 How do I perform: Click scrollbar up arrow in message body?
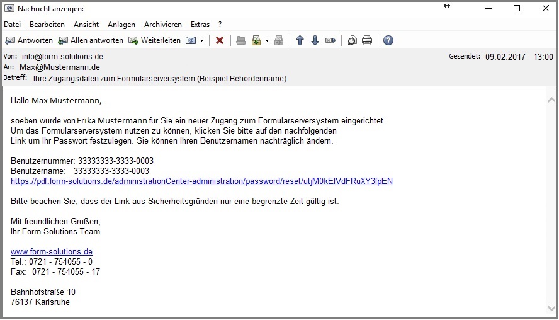pyautogui.click(x=551, y=100)
